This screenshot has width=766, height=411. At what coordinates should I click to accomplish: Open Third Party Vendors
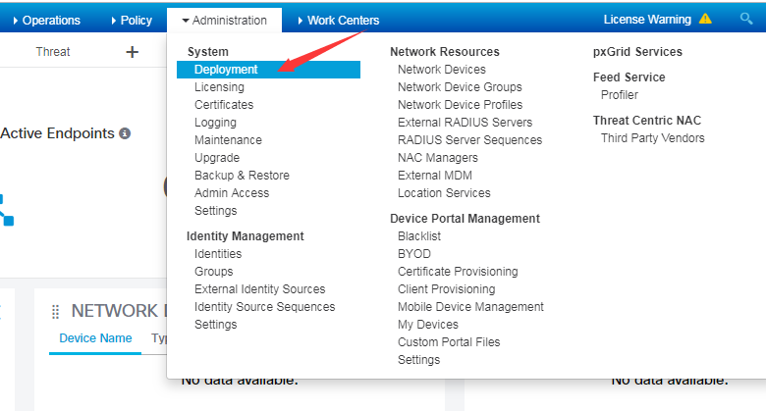(x=652, y=138)
